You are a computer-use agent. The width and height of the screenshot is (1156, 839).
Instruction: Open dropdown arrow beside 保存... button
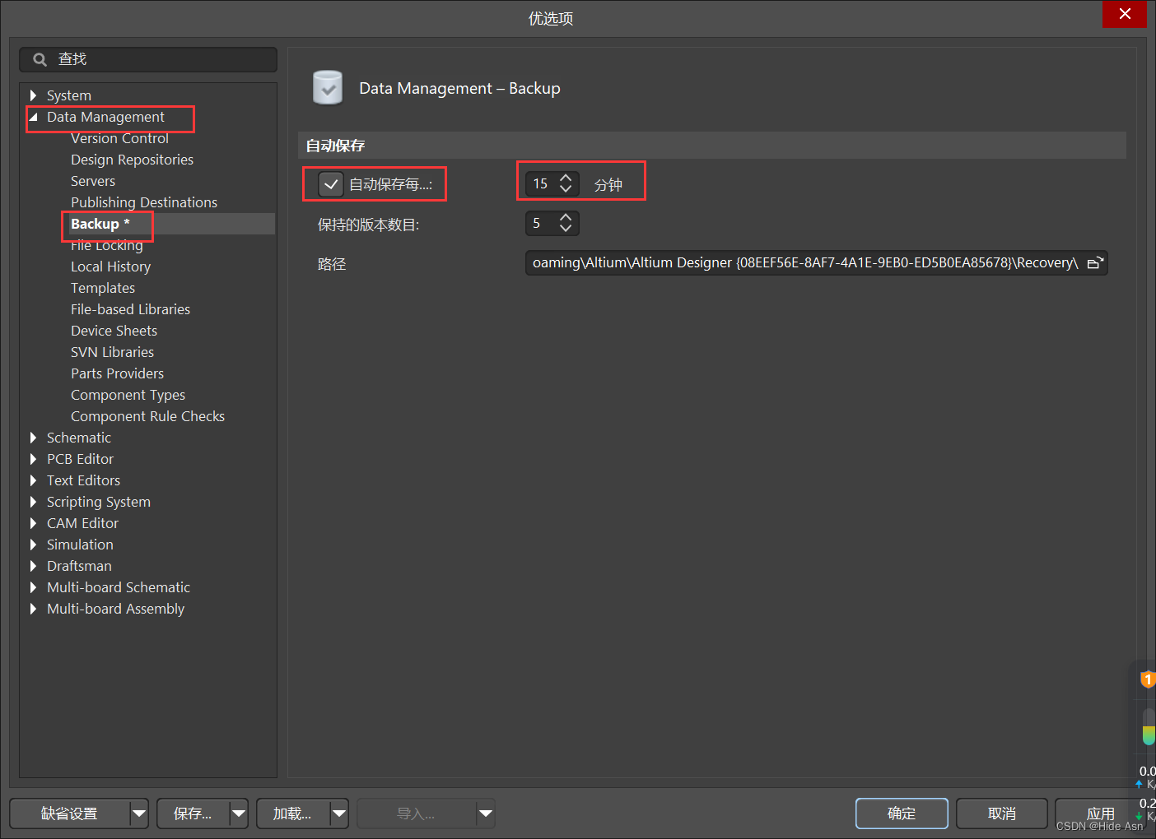(x=239, y=814)
